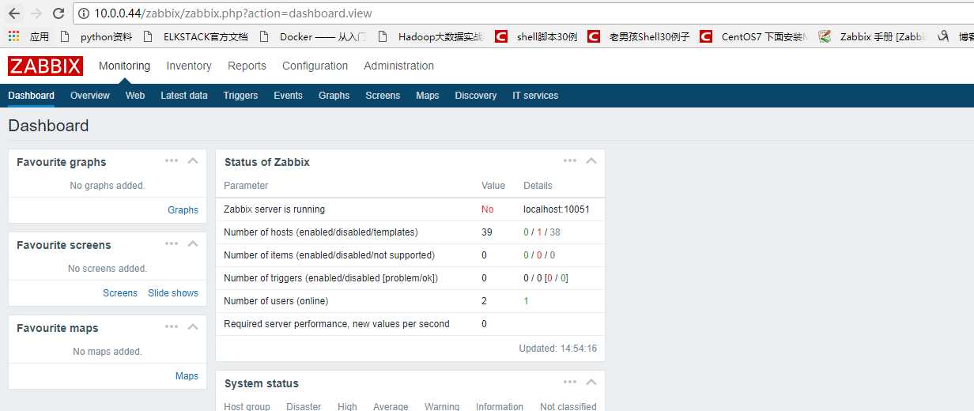Click the hosts count value 39
Screen dimensions: 974x411
pyautogui.click(x=486, y=232)
